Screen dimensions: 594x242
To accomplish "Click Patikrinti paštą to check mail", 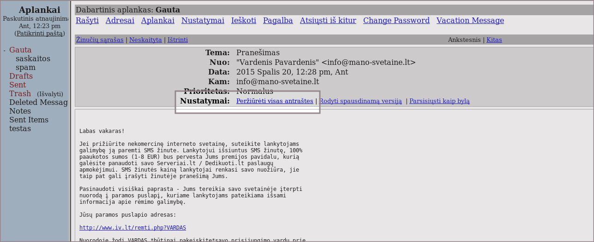I will coord(40,34).
